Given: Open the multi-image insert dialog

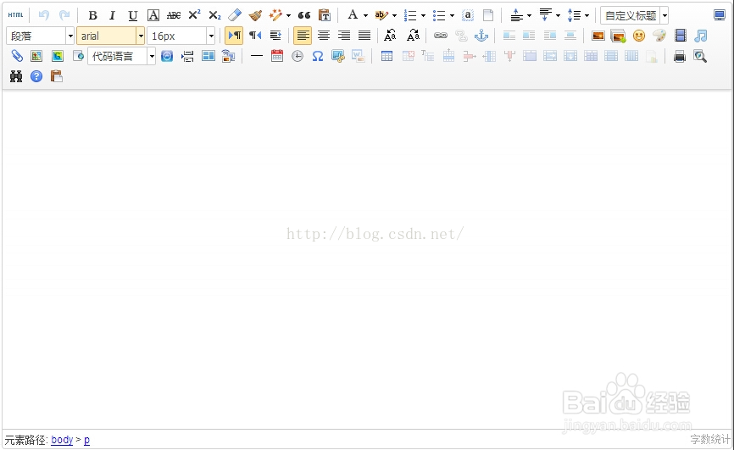Looking at the screenshot, I should tap(619, 36).
